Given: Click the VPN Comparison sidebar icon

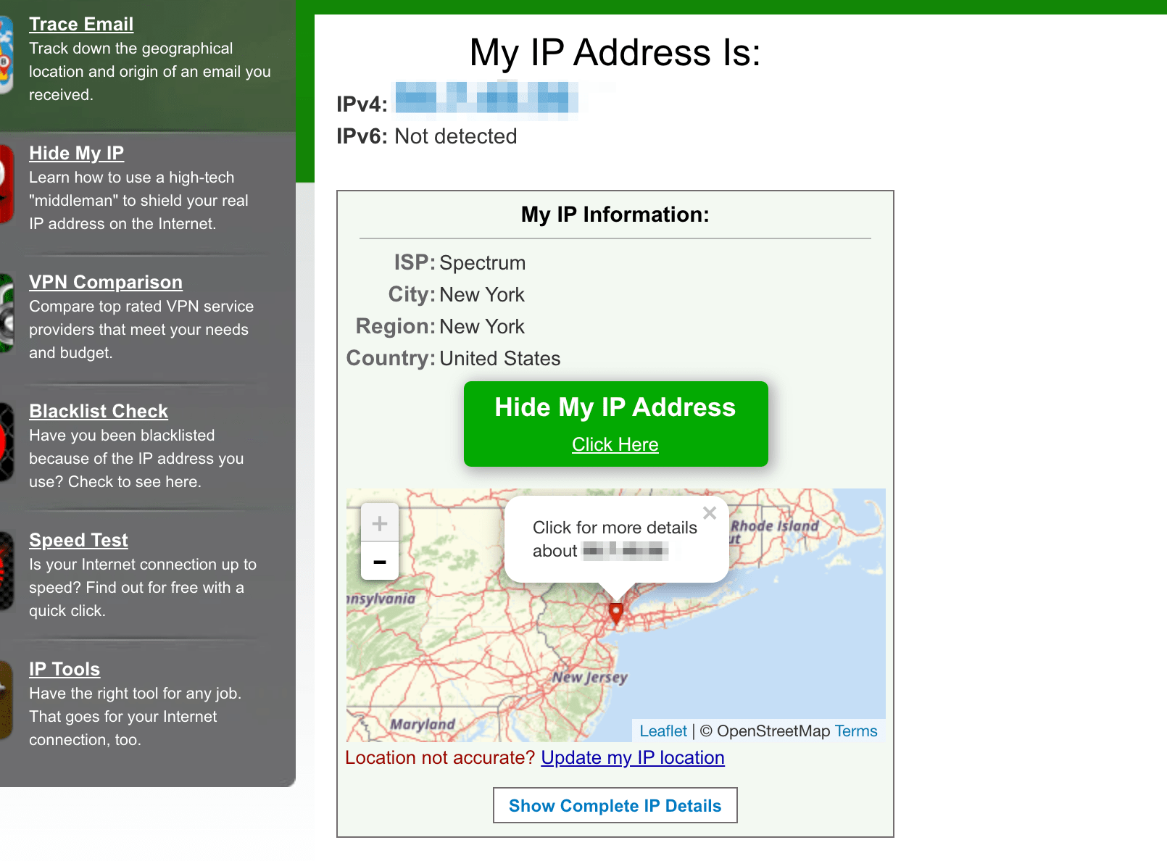Looking at the screenshot, I should coord(7,313).
